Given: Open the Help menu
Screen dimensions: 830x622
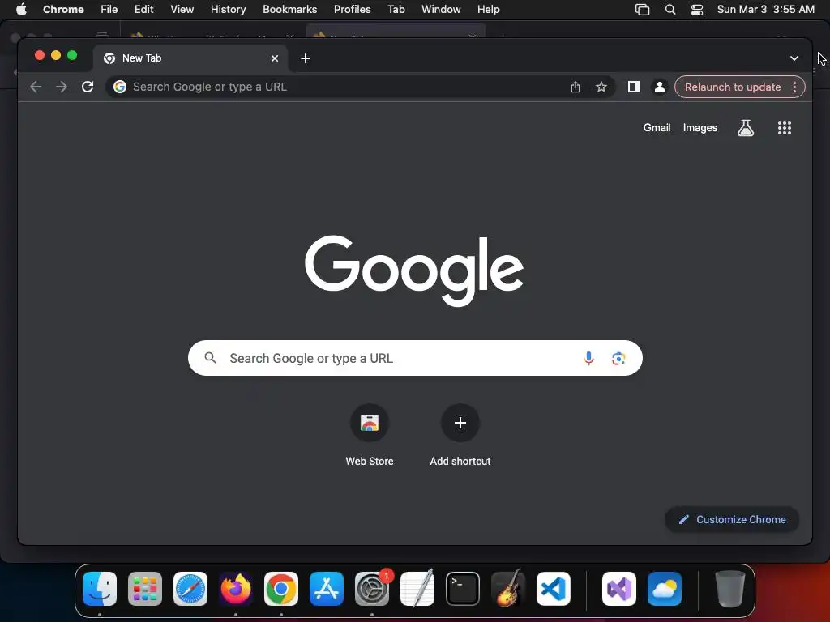Looking at the screenshot, I should point(488,9).
